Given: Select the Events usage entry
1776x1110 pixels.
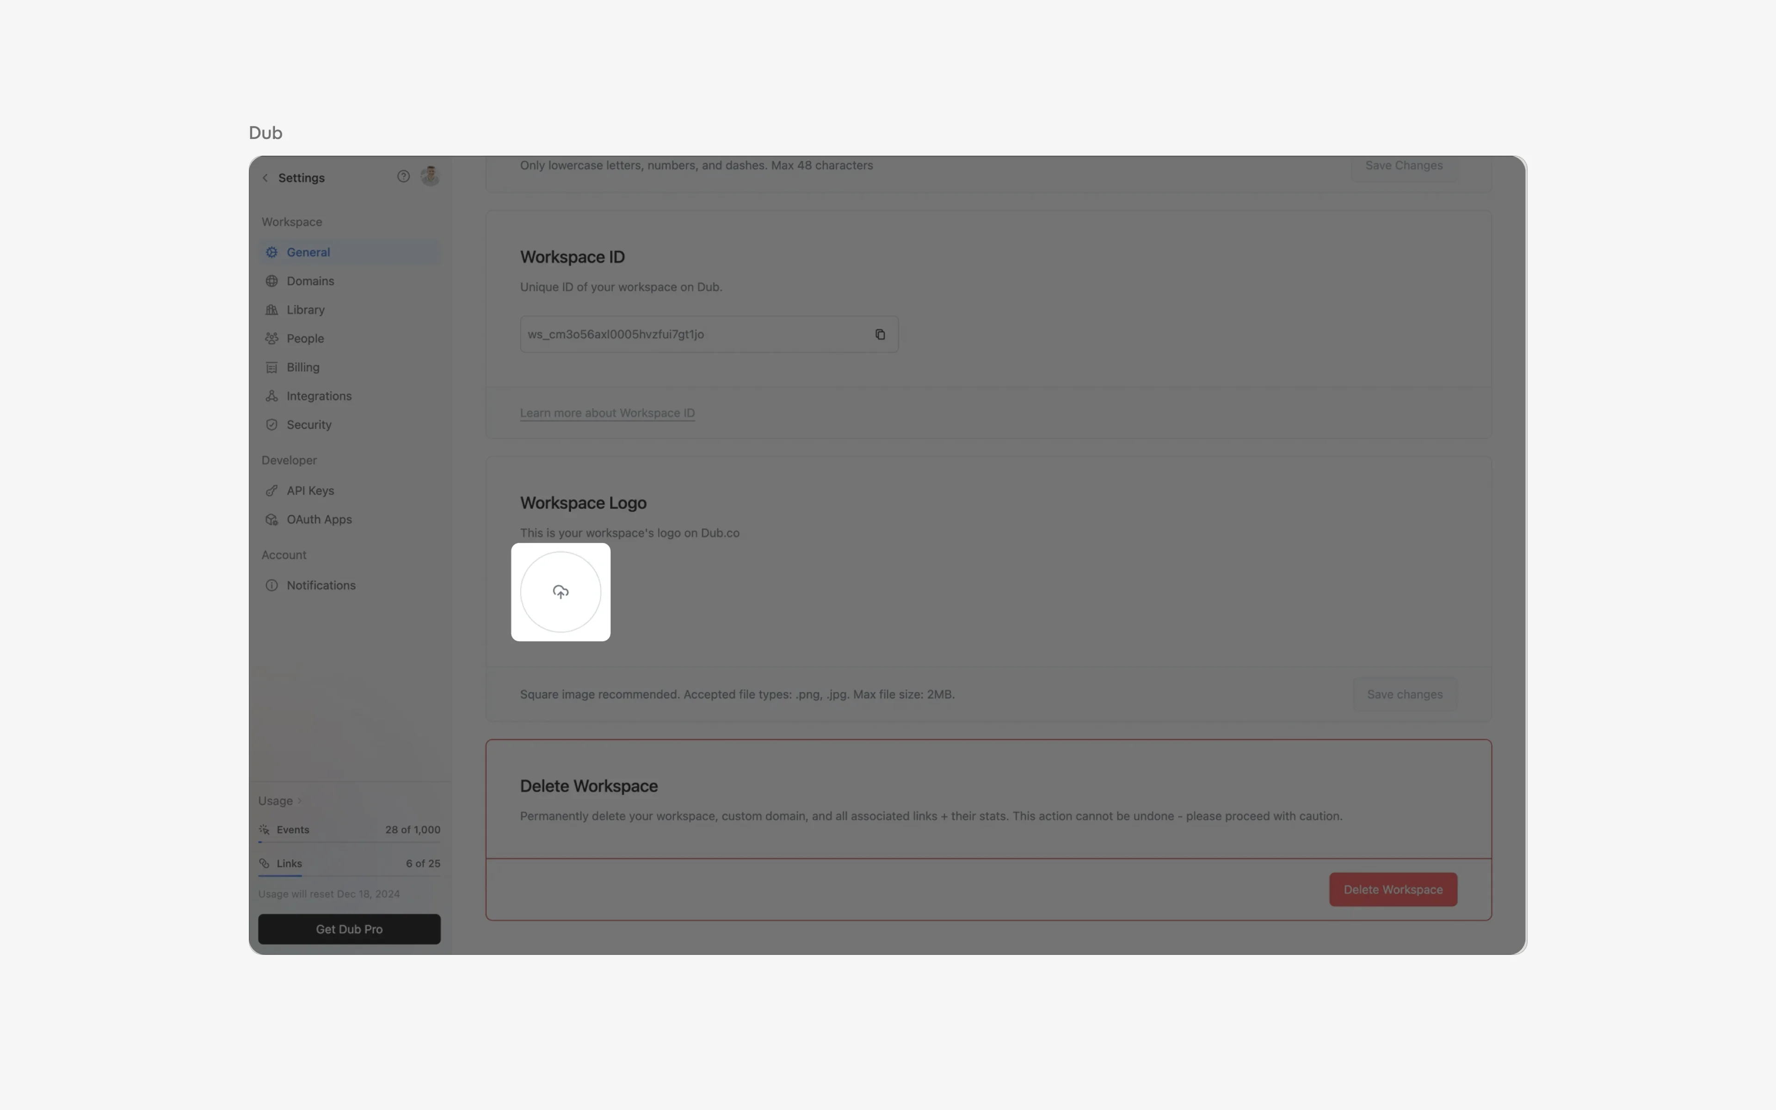Looking at the screenshot, I should [294, 830].
